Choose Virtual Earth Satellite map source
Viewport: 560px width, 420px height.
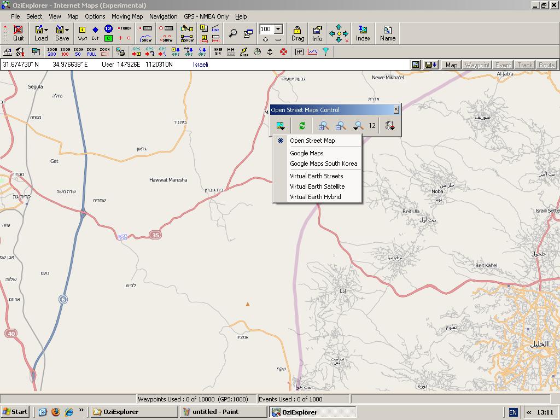pos(317,186)
